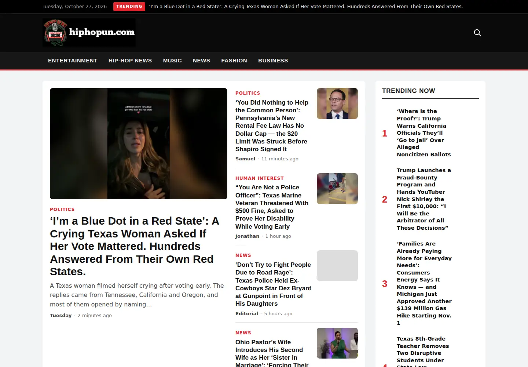Open trending Texas 8th-Grade Teacher story
Viewport: 528px width, 367px height.
[423, 351]
